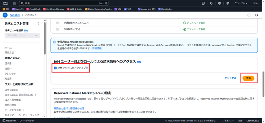Open CloudShell from the top bar icon
265x123 pixels.
(203, 3)
